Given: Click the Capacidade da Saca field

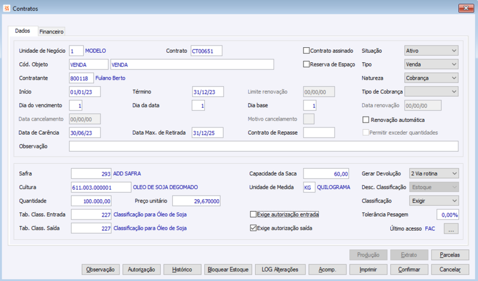Looking at the screenshot, I should click(326, 173).
